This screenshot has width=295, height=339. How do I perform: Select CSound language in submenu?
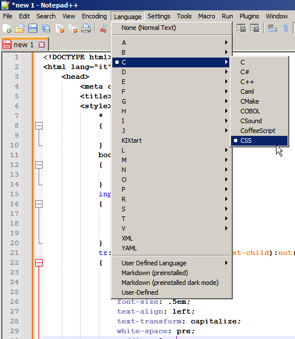pyautogui.click(x=259, y=121)
